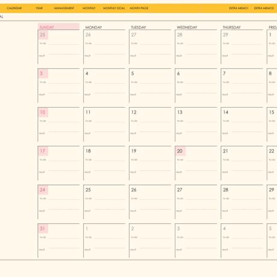Open the Sunday date 10
277x277 pixels.
coord(43,112)
